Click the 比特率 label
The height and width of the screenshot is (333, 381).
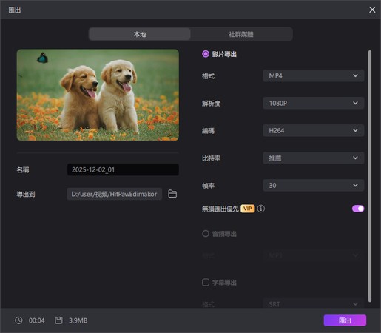point(211,158)
